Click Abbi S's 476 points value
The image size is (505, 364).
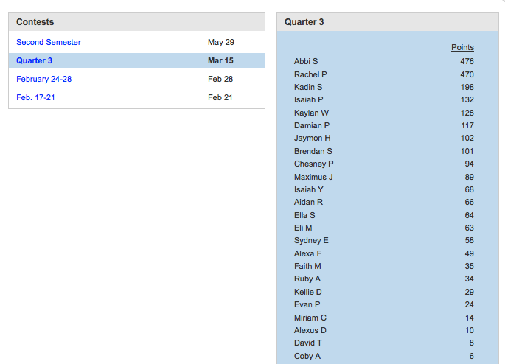click(x=467, y=61)
